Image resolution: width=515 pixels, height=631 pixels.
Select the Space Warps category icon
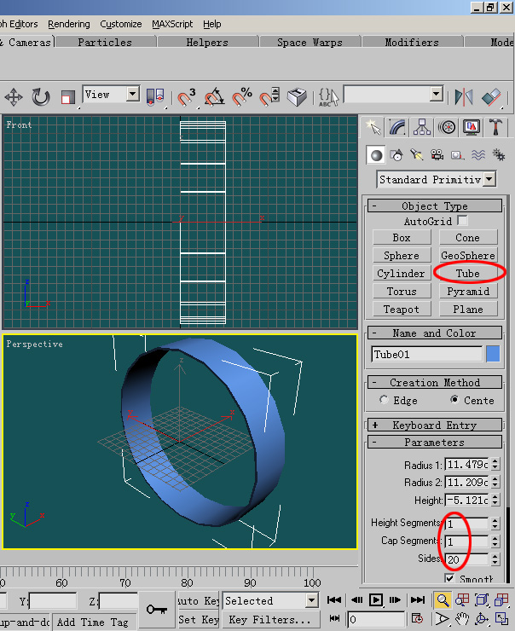(478, 155)
